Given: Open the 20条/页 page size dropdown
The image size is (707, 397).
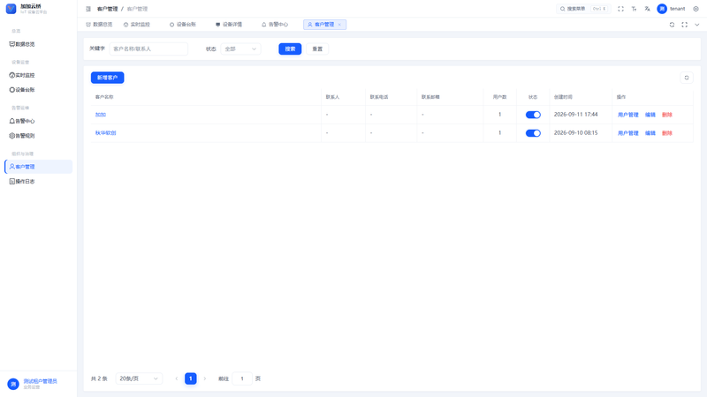Looking at the screenshot, I should (x=139, y=378).
